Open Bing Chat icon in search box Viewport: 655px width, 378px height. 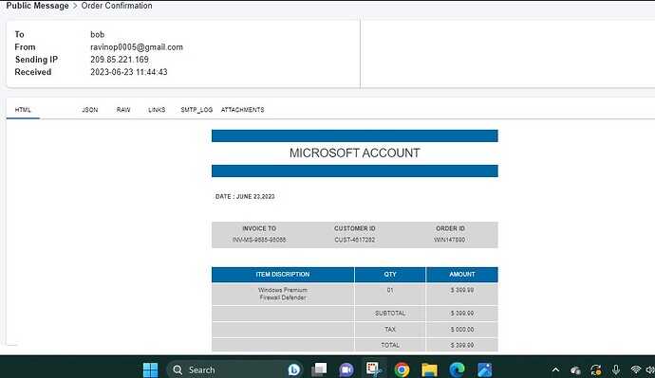tap(294, 369)
